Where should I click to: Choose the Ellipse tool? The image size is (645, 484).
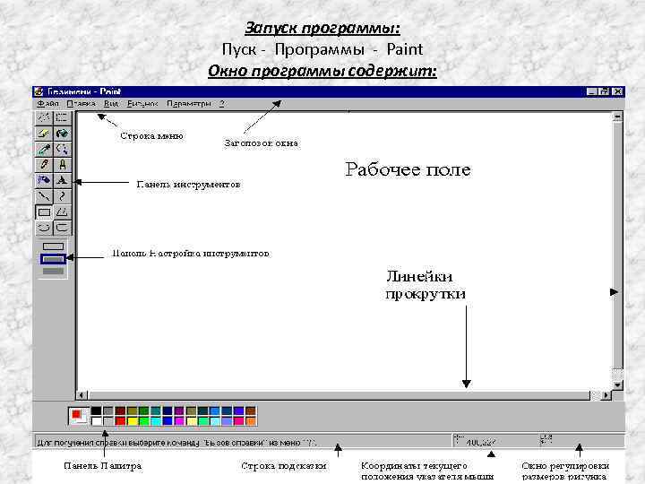coord(44,228)
